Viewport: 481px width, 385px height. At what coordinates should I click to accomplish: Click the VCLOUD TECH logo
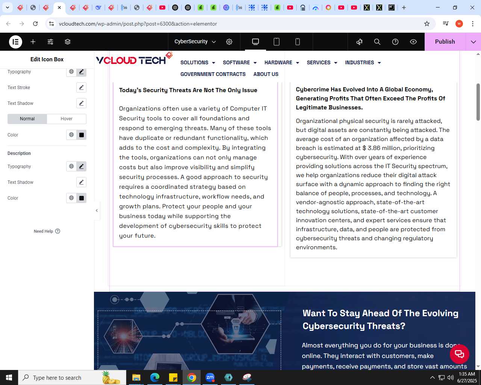tap(134, 59)
